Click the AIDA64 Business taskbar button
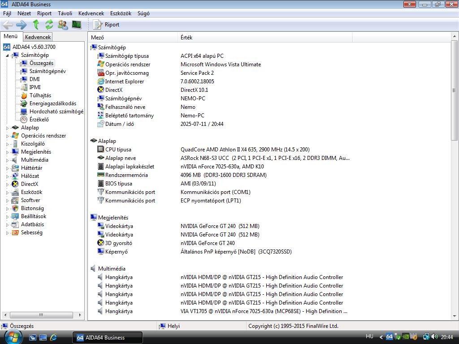Image resolution: width=459 pixels, height=344 pixels. click(108, 338)
